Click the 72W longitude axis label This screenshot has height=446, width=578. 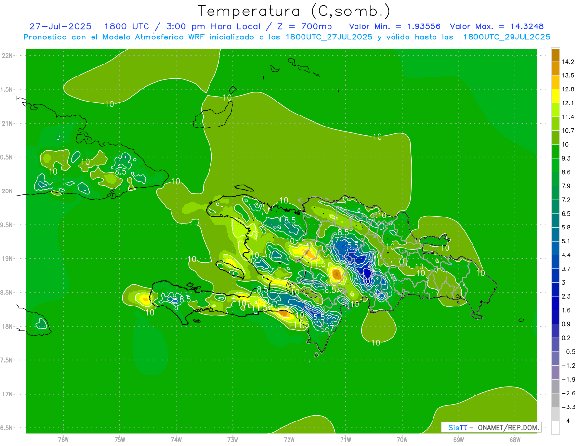[289, 440]
